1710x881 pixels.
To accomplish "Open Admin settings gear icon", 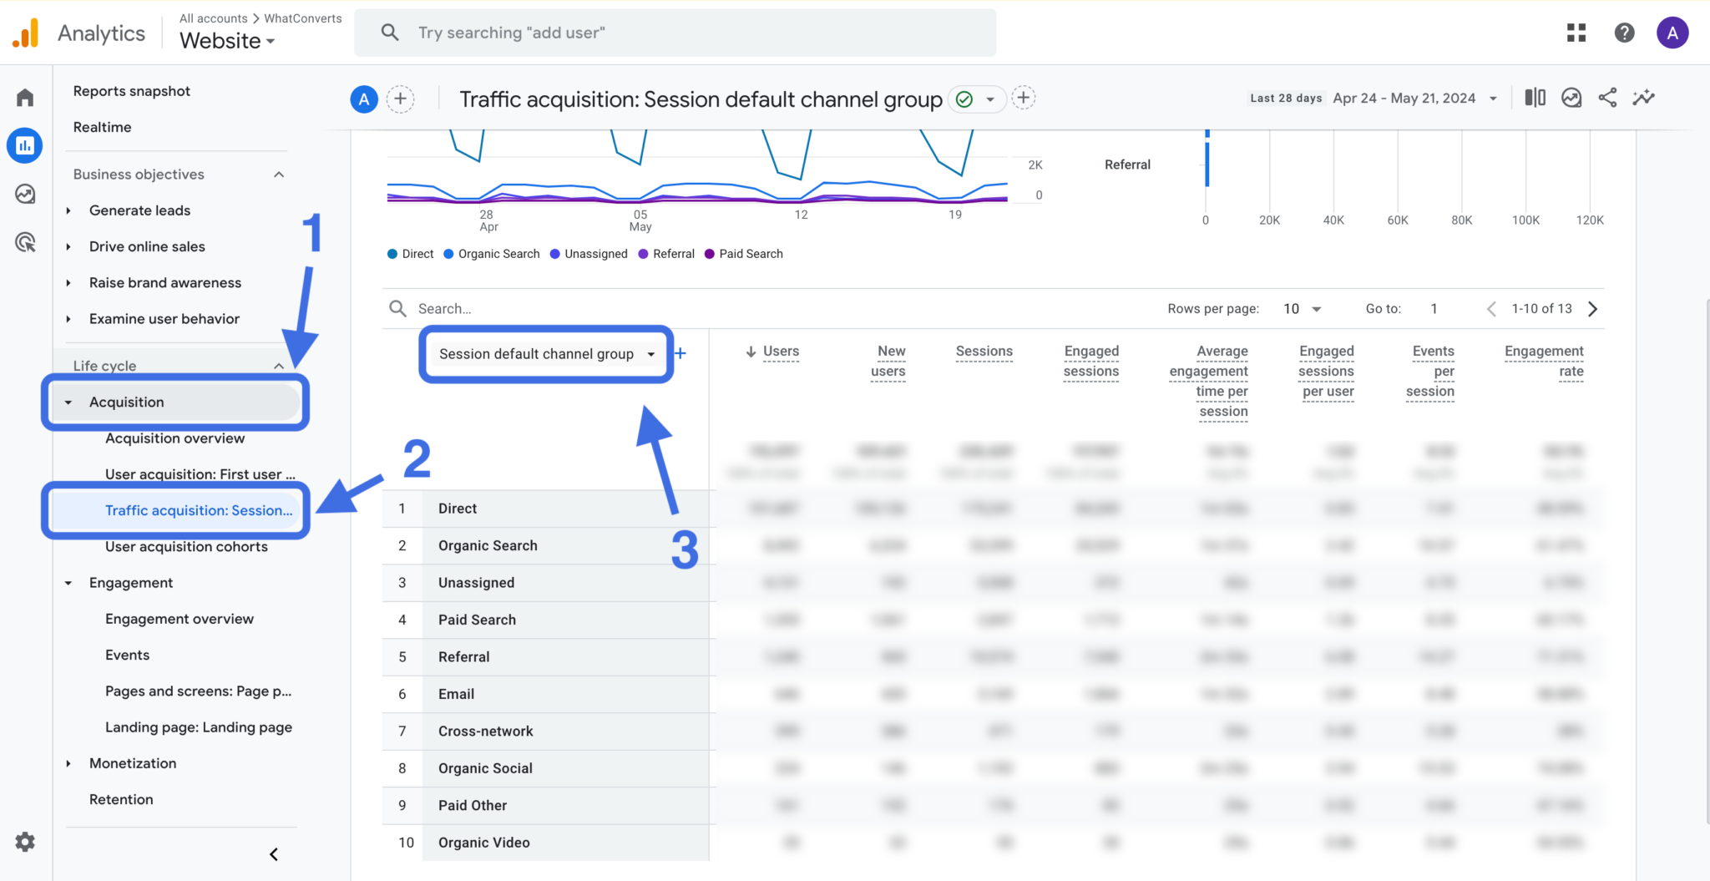I will 25,842.
